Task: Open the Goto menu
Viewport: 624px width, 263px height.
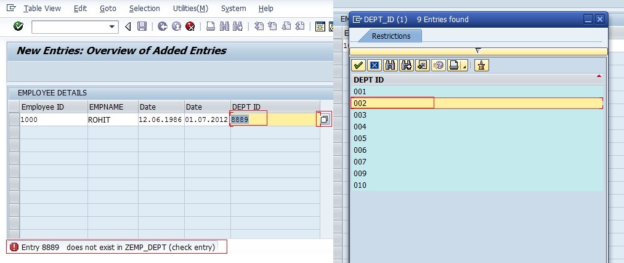Action: tap(108, 9)
